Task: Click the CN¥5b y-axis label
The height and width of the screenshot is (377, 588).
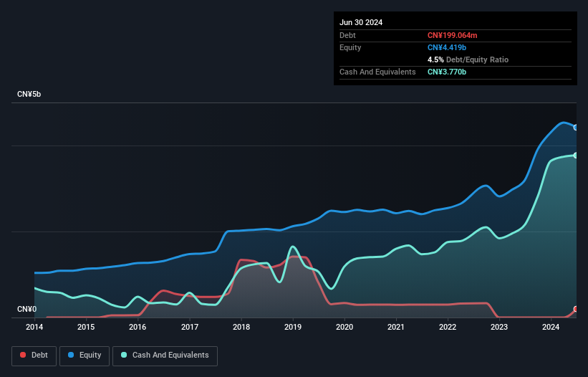Action: click(29, 94)
